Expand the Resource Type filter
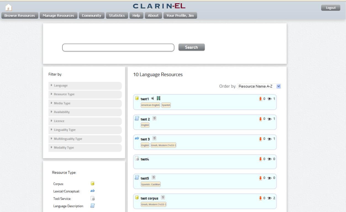The height and width of the screenshot is (212, 346). click(85, 94)
